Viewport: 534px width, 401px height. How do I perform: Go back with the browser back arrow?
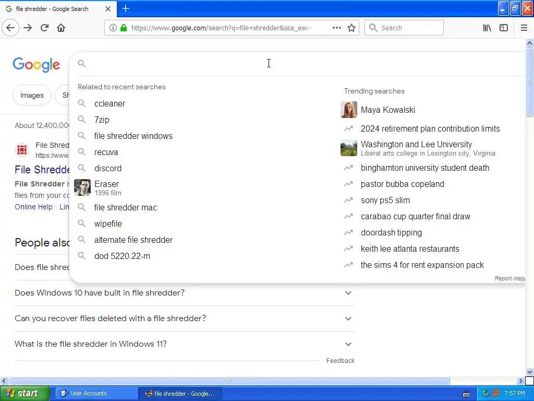pos(10,28)
